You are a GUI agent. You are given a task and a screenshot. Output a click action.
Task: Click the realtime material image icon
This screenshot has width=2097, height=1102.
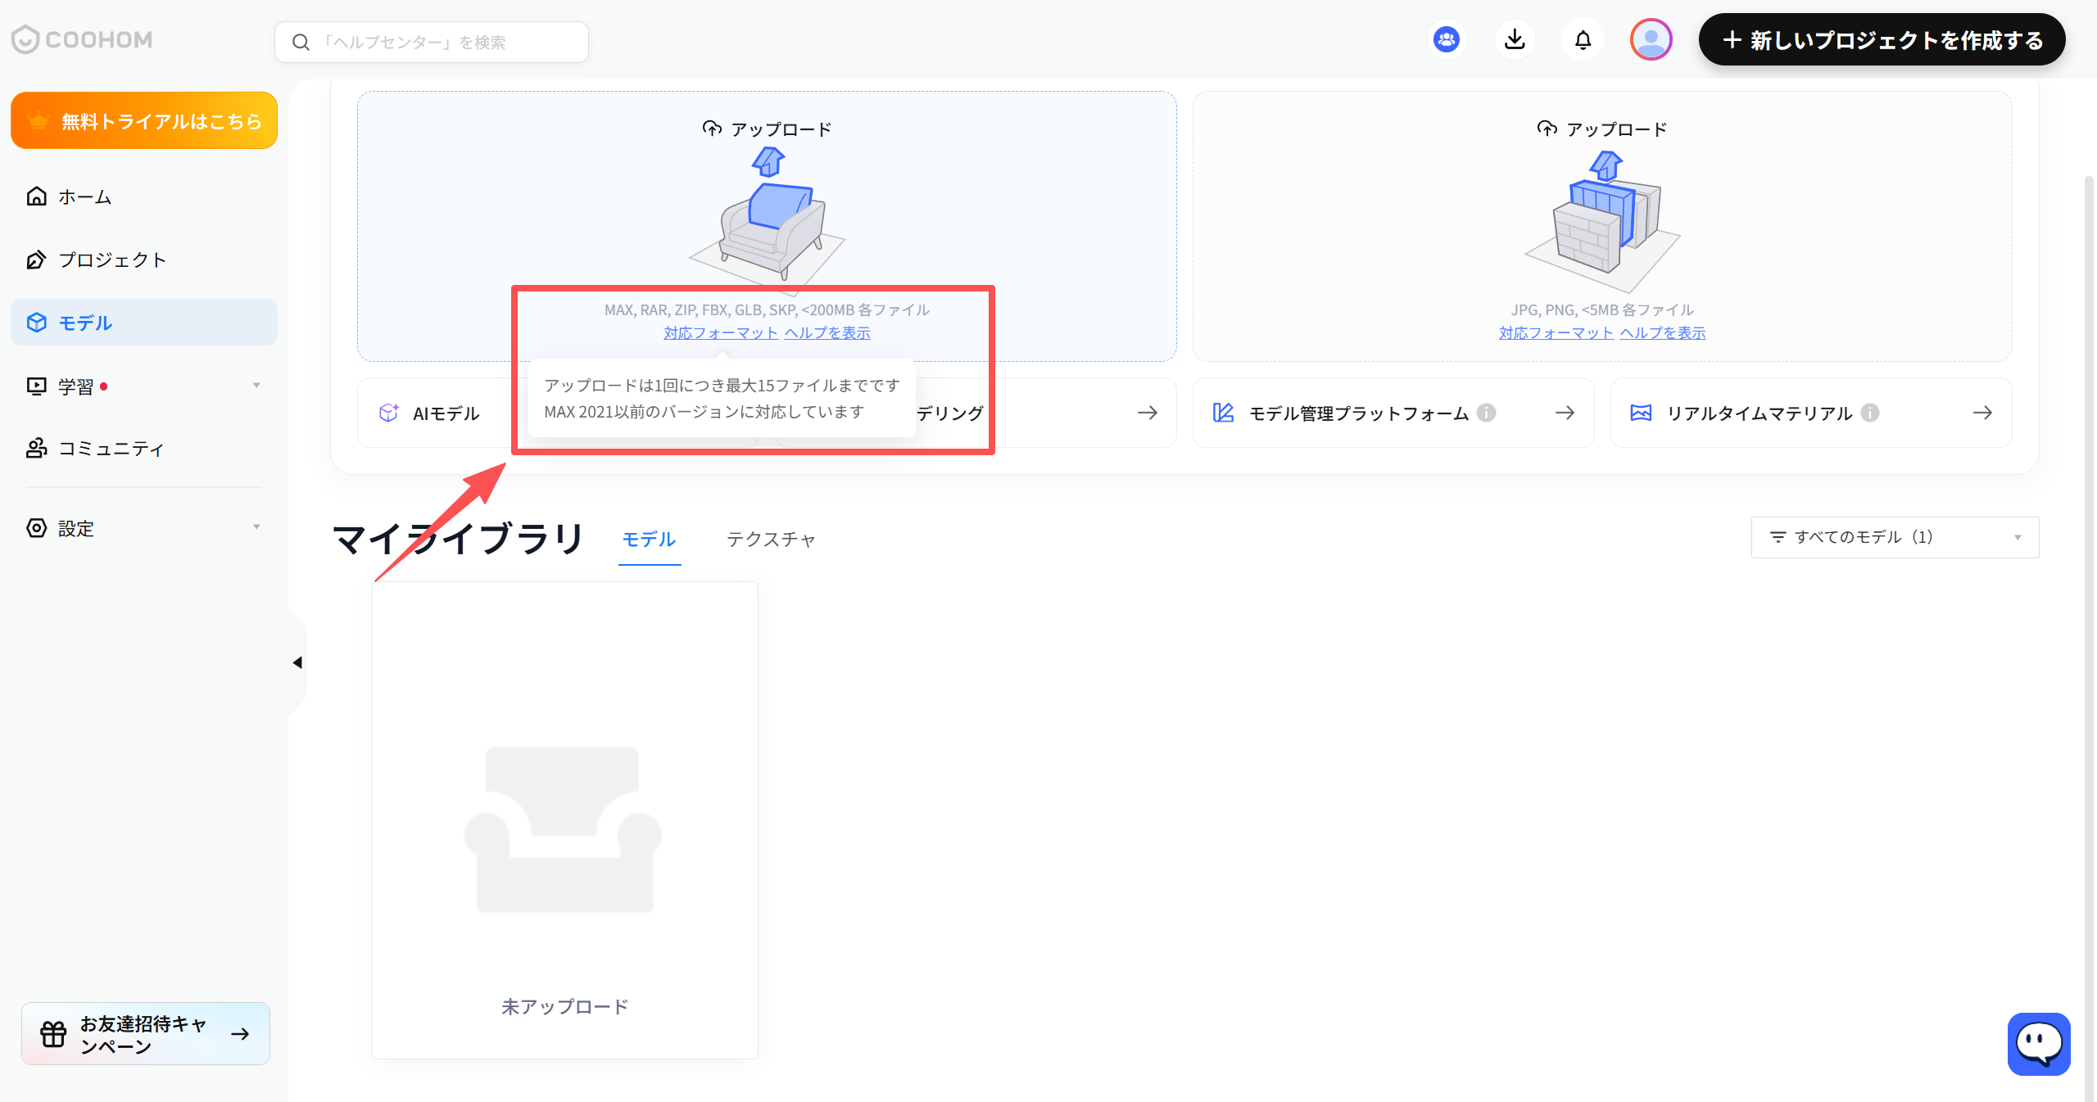pos(1641,413)
